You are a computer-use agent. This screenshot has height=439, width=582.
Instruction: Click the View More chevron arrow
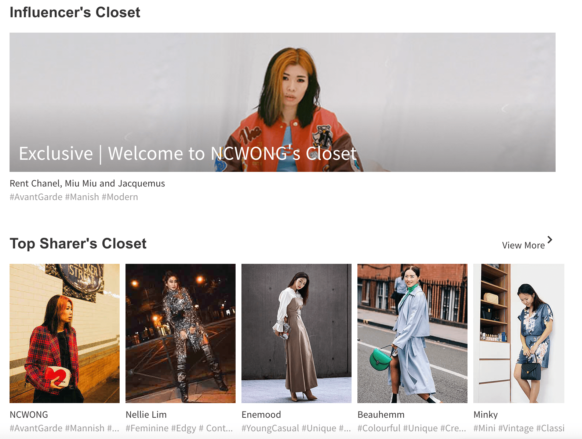[549, 240]
